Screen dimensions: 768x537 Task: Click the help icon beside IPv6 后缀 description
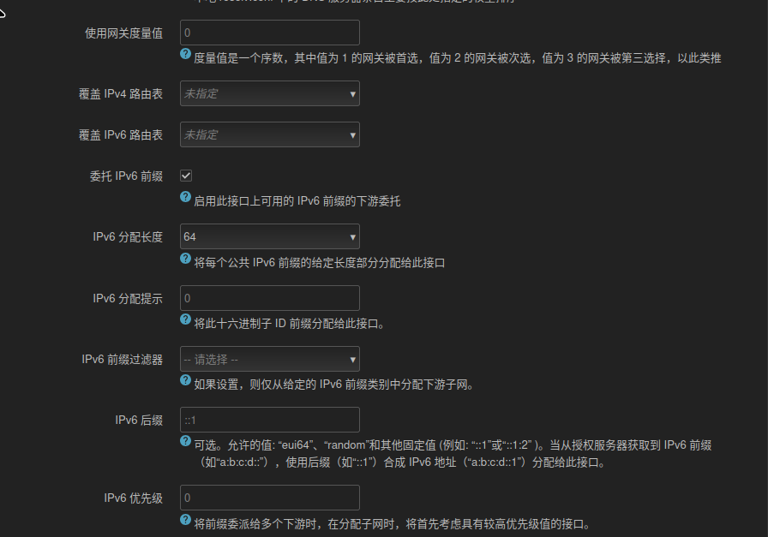185,442
